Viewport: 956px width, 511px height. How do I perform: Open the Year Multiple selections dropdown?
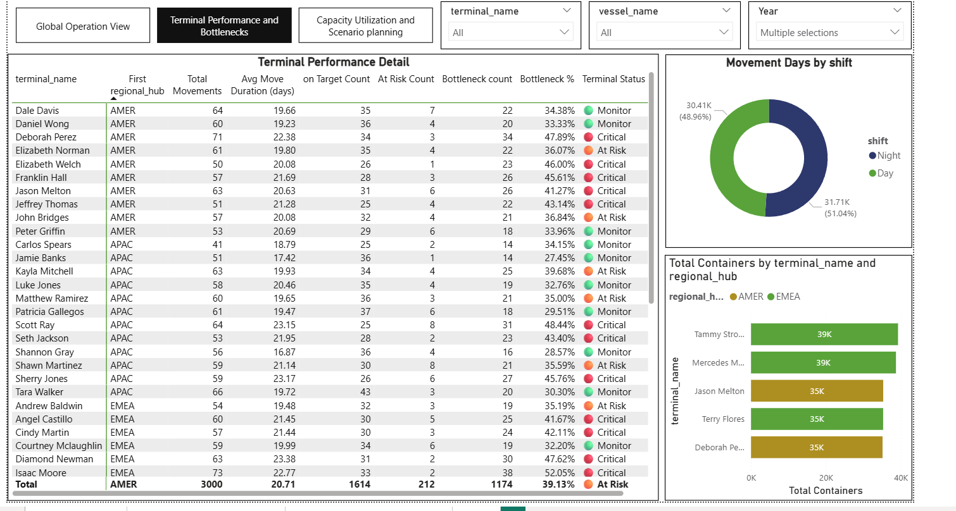click(830, 32)
